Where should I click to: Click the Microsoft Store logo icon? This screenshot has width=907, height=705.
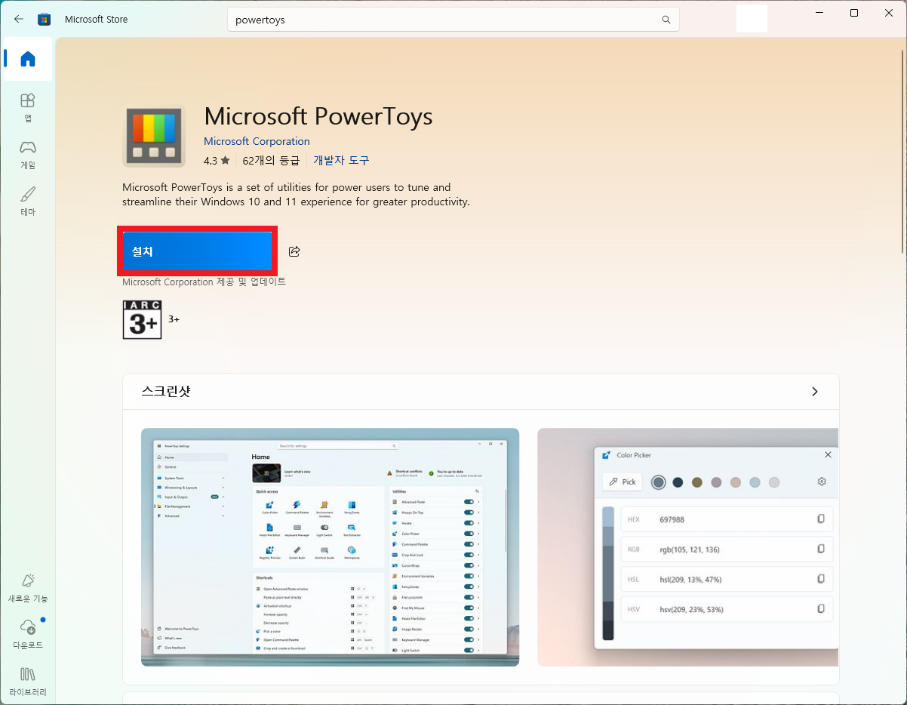[x=45, y=19]
